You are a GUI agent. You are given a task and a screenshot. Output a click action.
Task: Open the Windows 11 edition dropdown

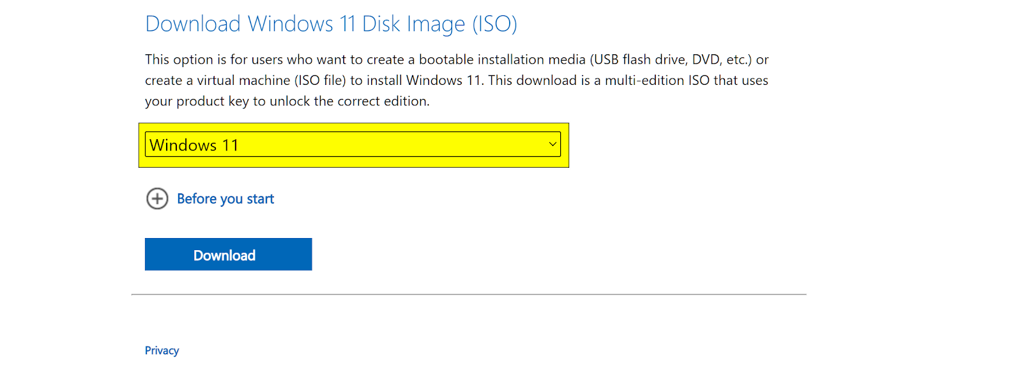[353, 144]
